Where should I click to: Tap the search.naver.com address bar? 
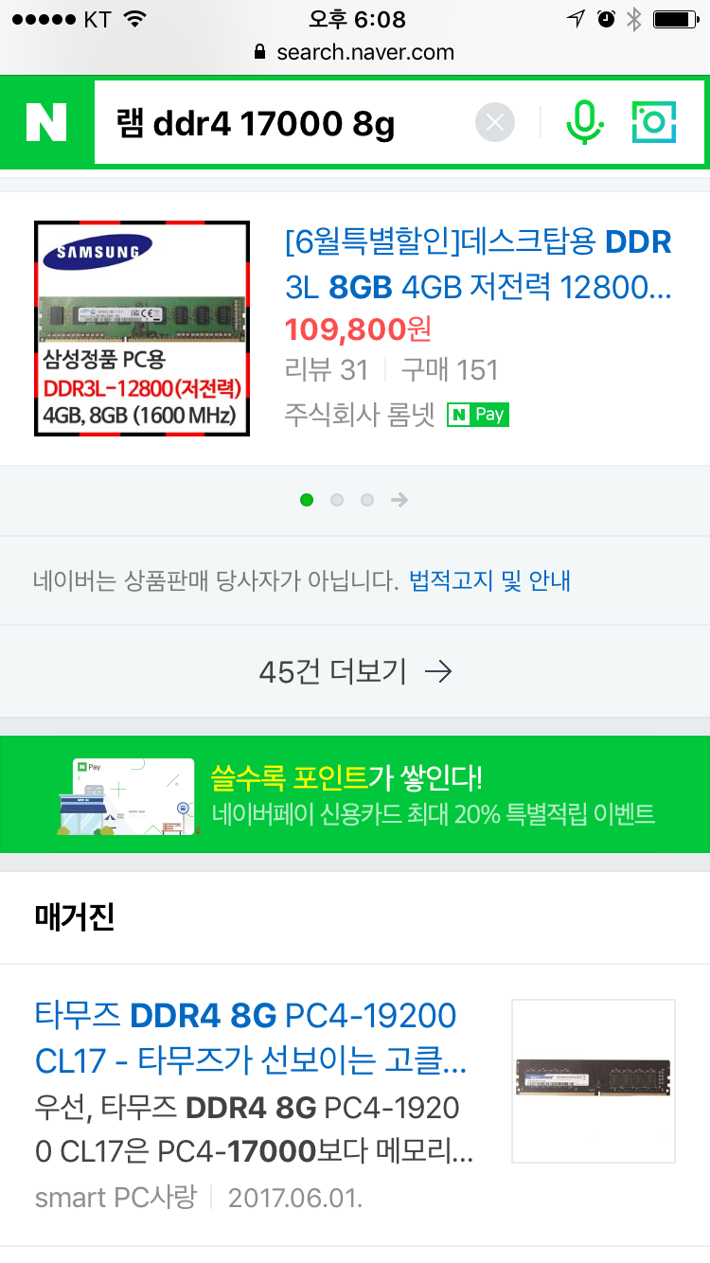click(x=355, y=52)
